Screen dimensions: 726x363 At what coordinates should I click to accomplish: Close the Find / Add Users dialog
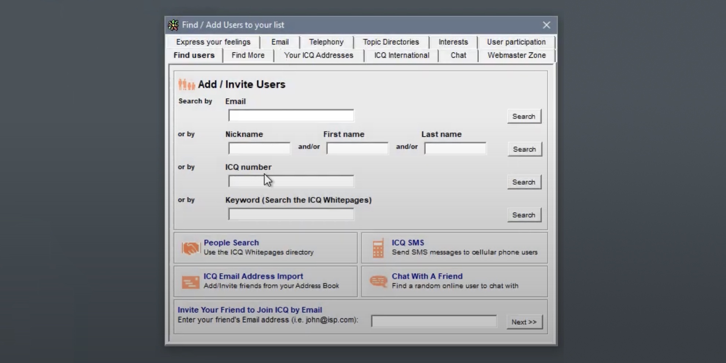tap(546, 25)
